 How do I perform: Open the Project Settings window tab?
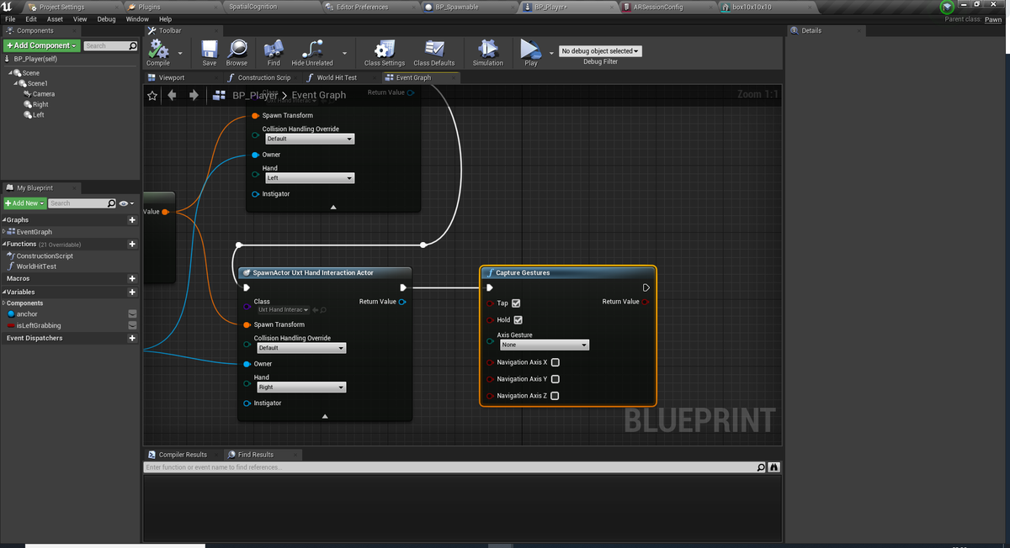61,7
